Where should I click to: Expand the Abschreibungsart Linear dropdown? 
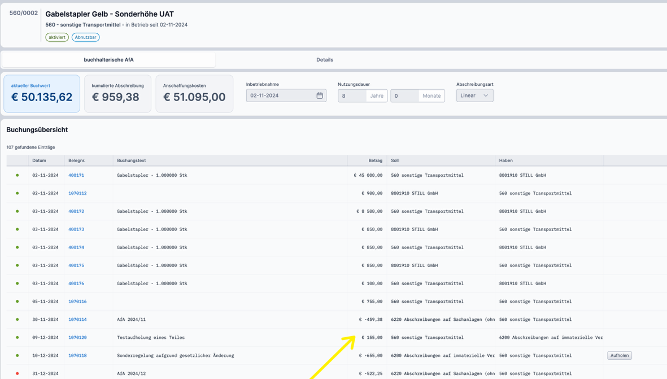point(474,95)
